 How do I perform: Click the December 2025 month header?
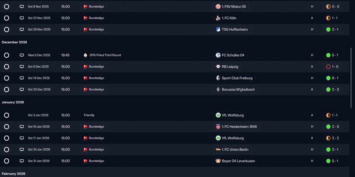click(14, 42)
